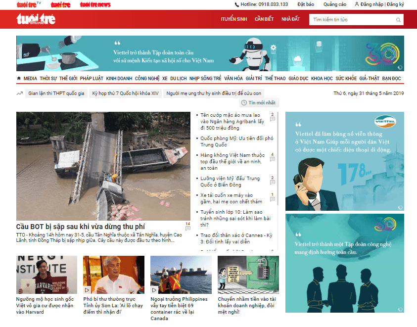Open the THỜI SỰ section

(48, 79)
